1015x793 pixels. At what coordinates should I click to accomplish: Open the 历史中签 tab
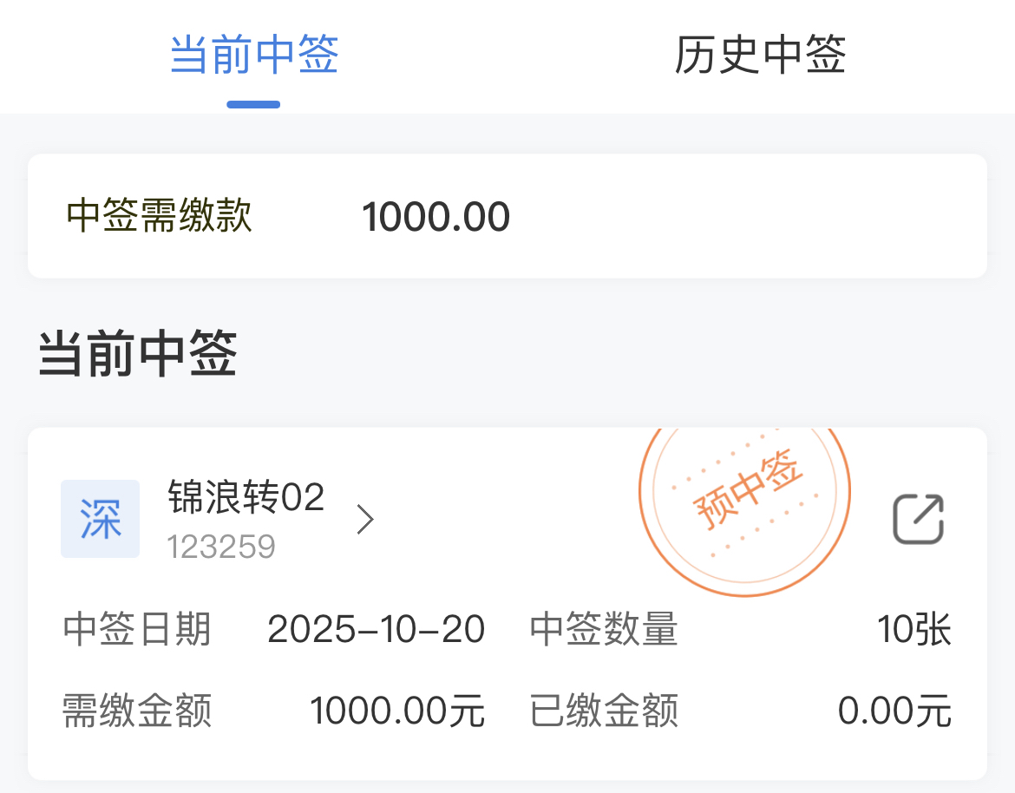pos(760,55)
